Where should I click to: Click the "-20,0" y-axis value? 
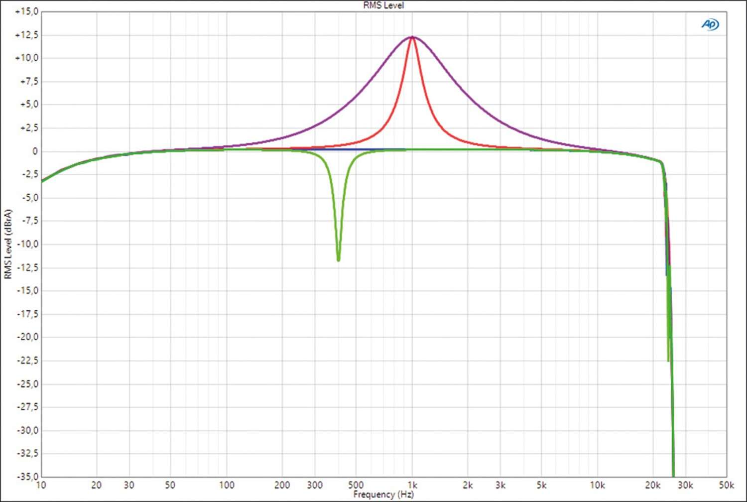point(27,337)
